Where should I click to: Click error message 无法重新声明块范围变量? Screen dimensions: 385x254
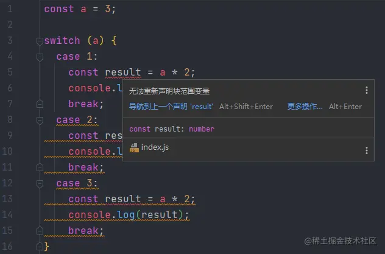[169, 91]
